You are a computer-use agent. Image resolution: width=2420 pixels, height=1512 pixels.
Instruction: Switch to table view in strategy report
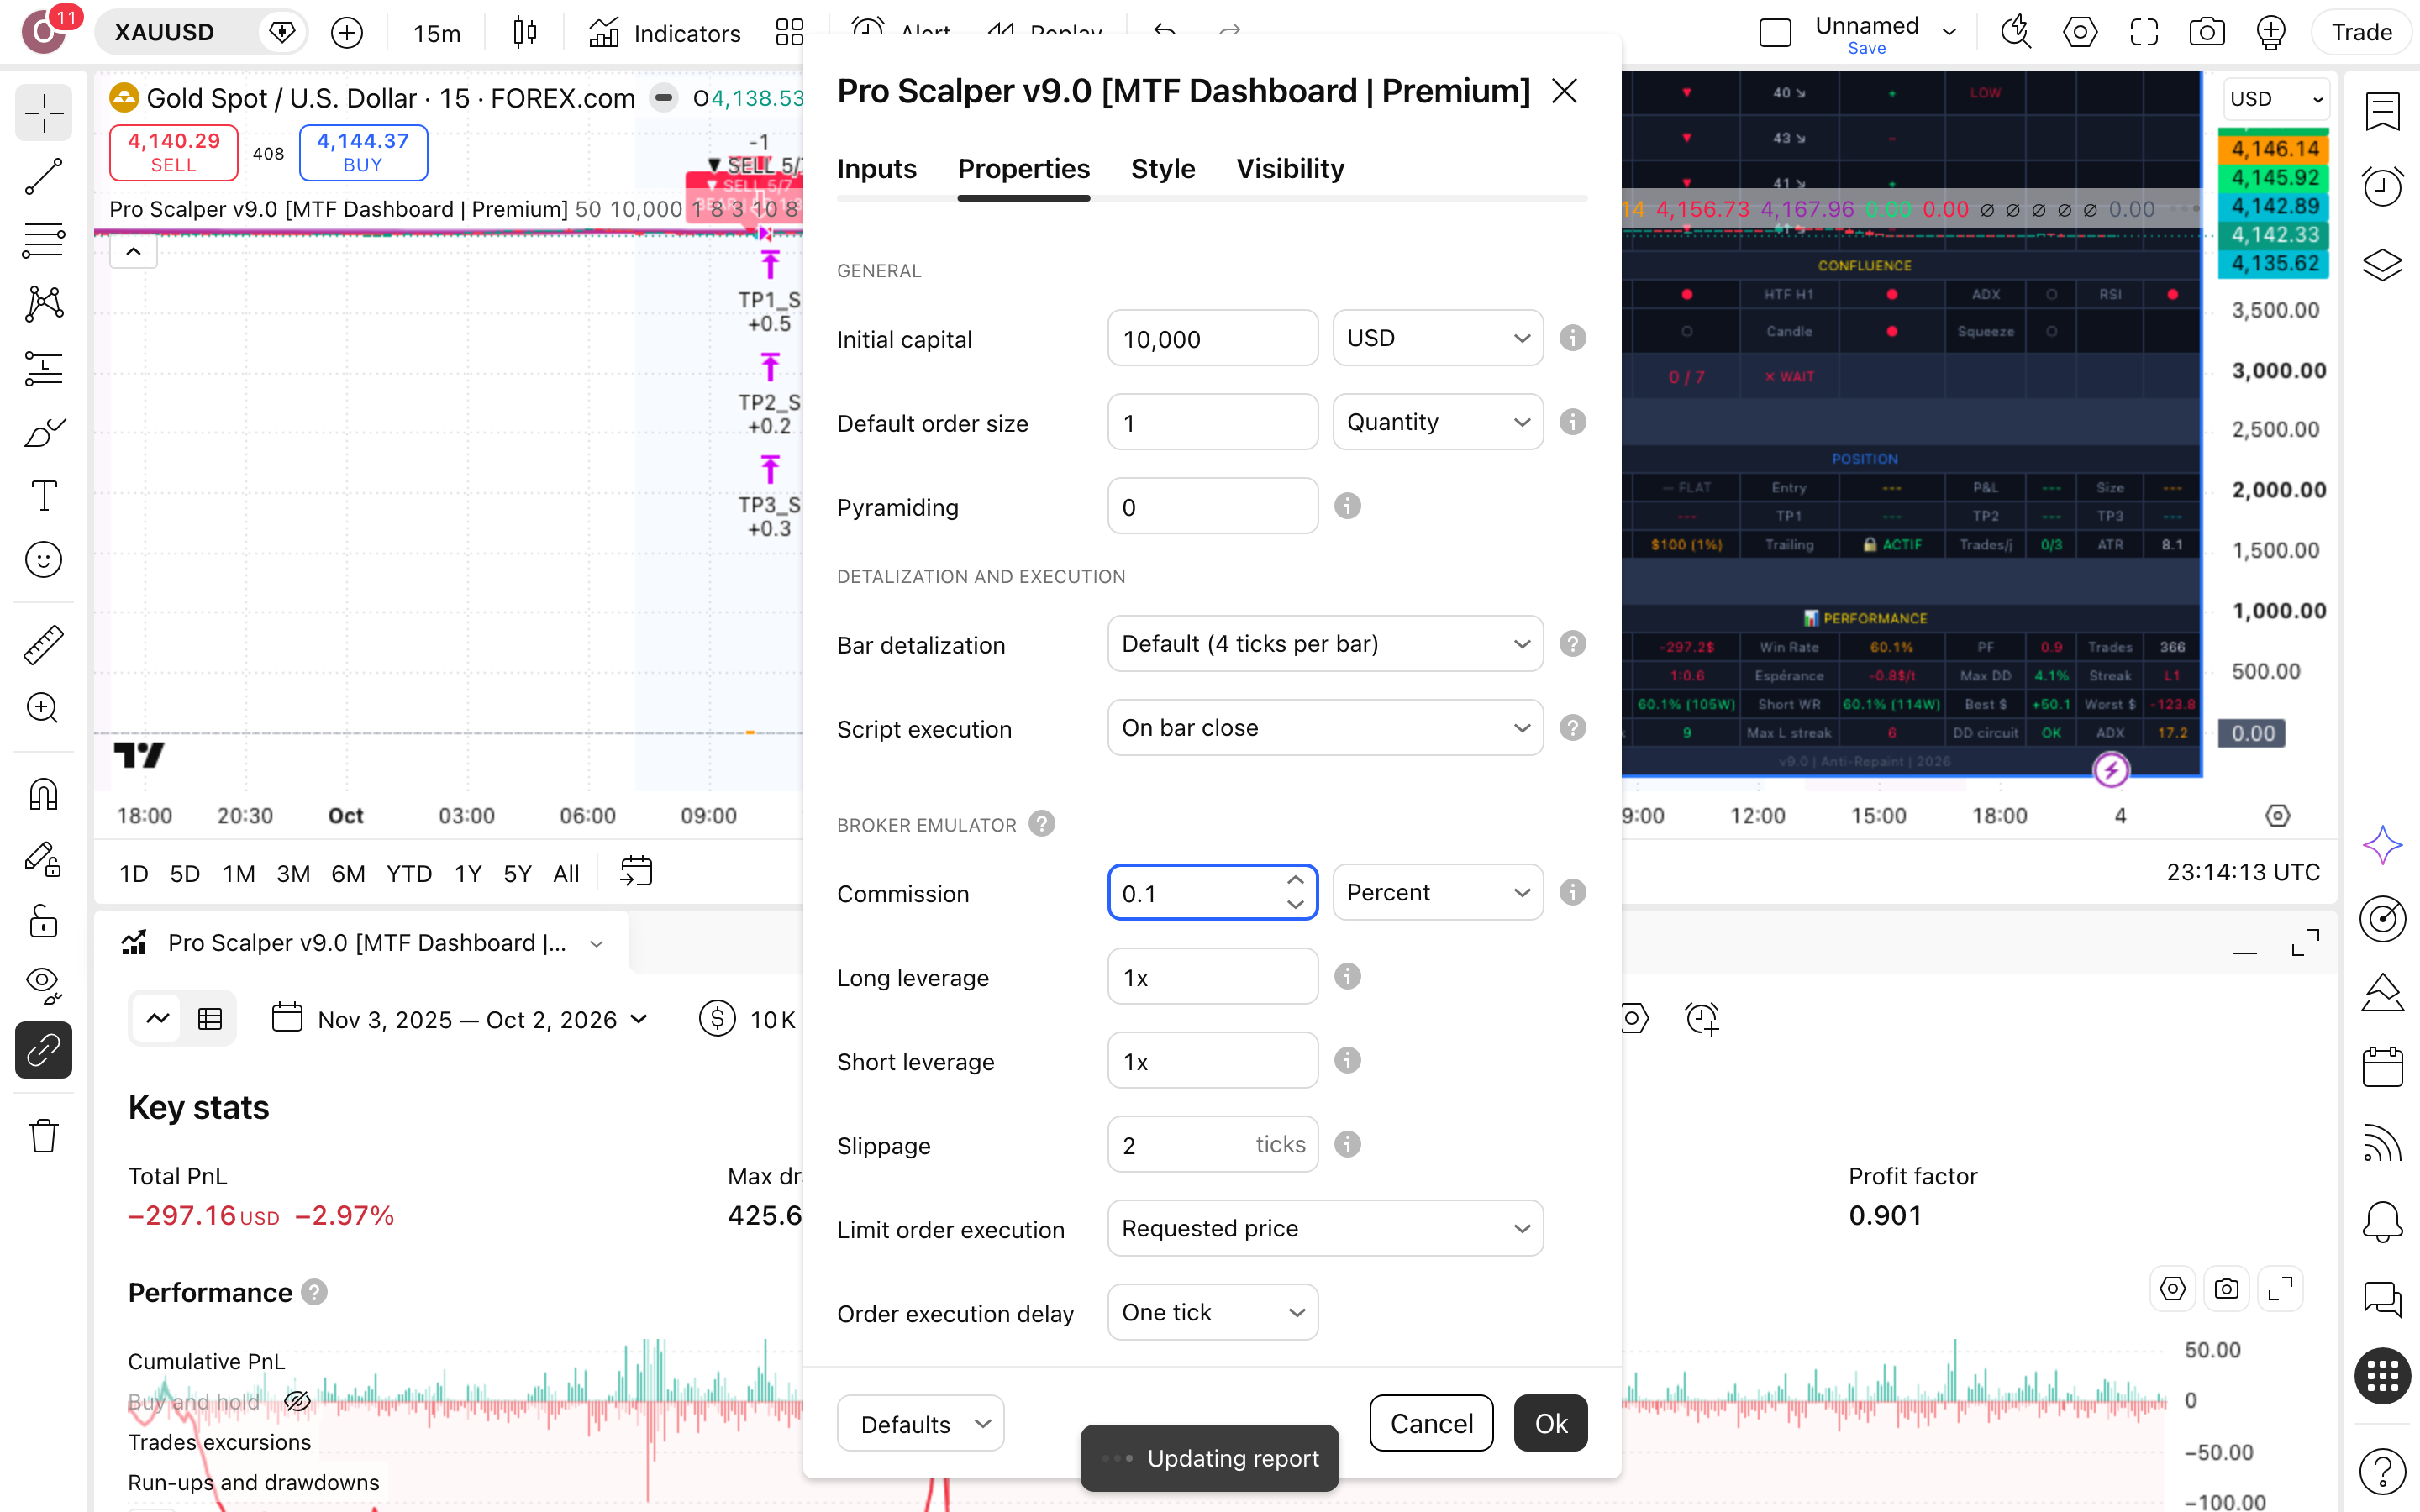[x=210, y=1019]
